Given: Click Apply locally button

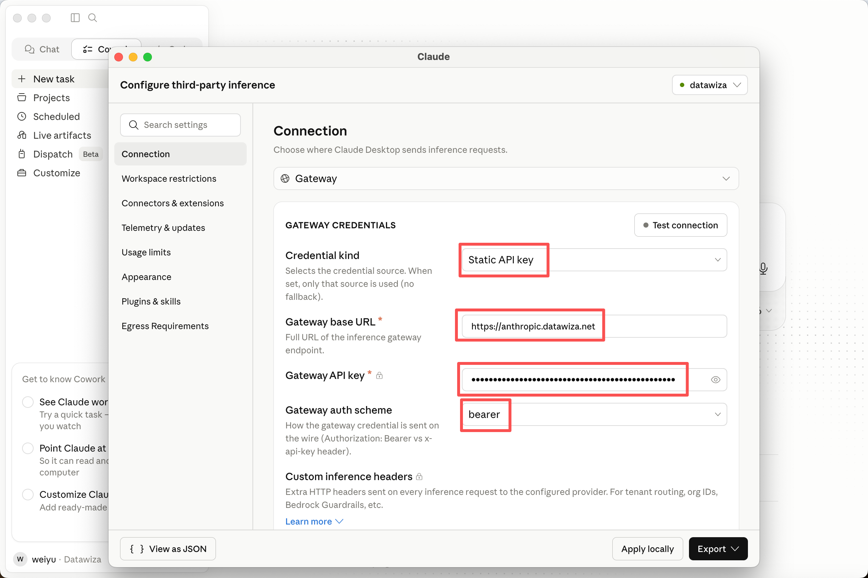Looking at the screenshot, I should tap(647, 549).
